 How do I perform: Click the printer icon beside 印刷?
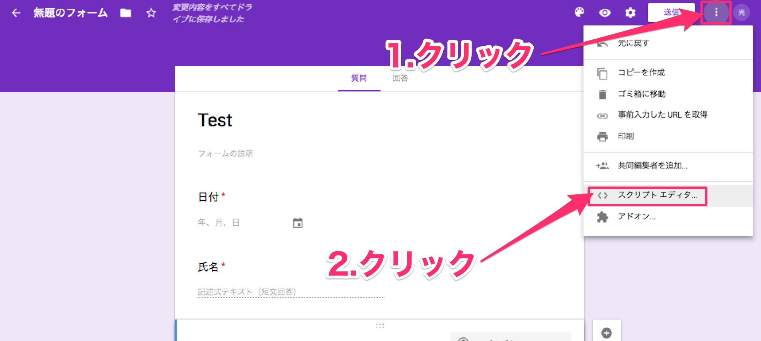tap(603, 137)
